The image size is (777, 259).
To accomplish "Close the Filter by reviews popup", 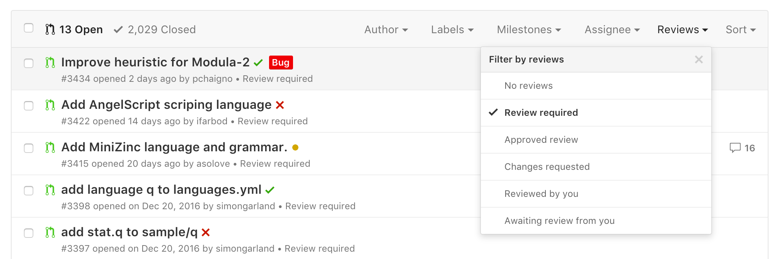I will point(699,59).
